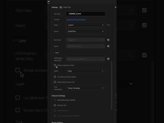Open the greyed-out Field Order dropdown
Screen dimensions: 164x123
coord(85,40)
